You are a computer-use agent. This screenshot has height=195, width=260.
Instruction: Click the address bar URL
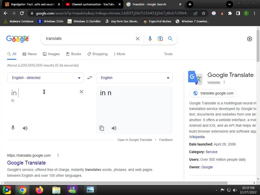click(x=112, y=13)
